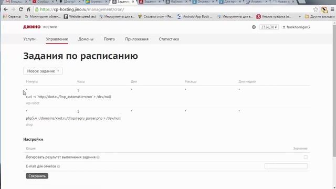The height and width of the screenshot is (189, 336).
Task: Open the Сервисы apps bookmark
Action: (12, 16)
